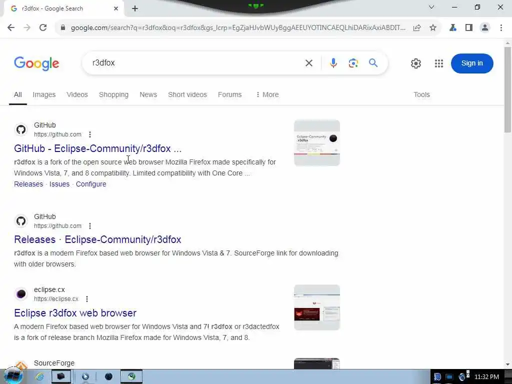
Task: Click the scrollbar down arrow
Action: 507,364
